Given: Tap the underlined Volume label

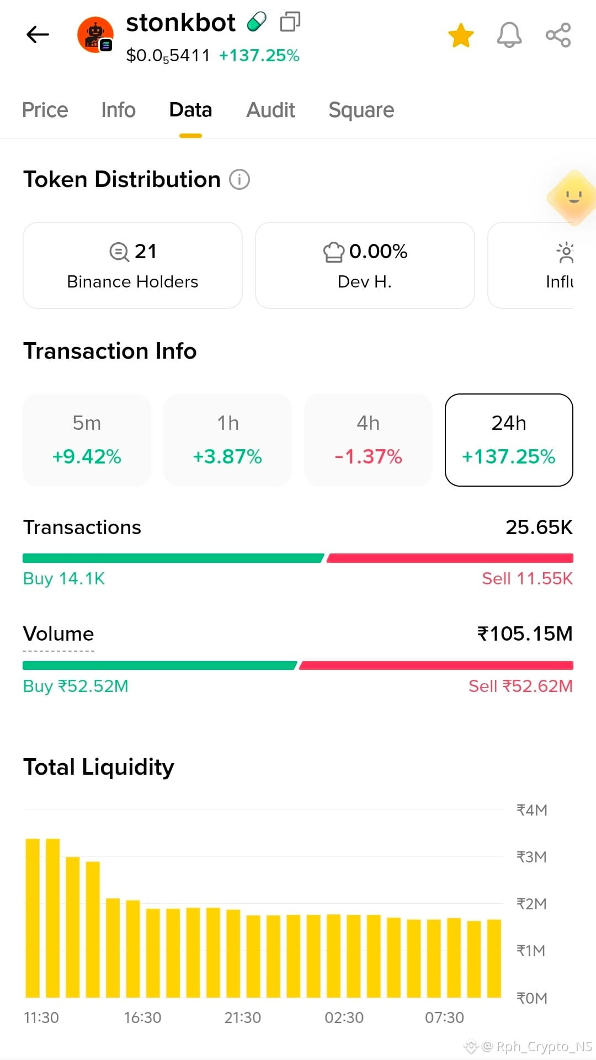Looking at the screenshot, I should click(x=58, y=634).
